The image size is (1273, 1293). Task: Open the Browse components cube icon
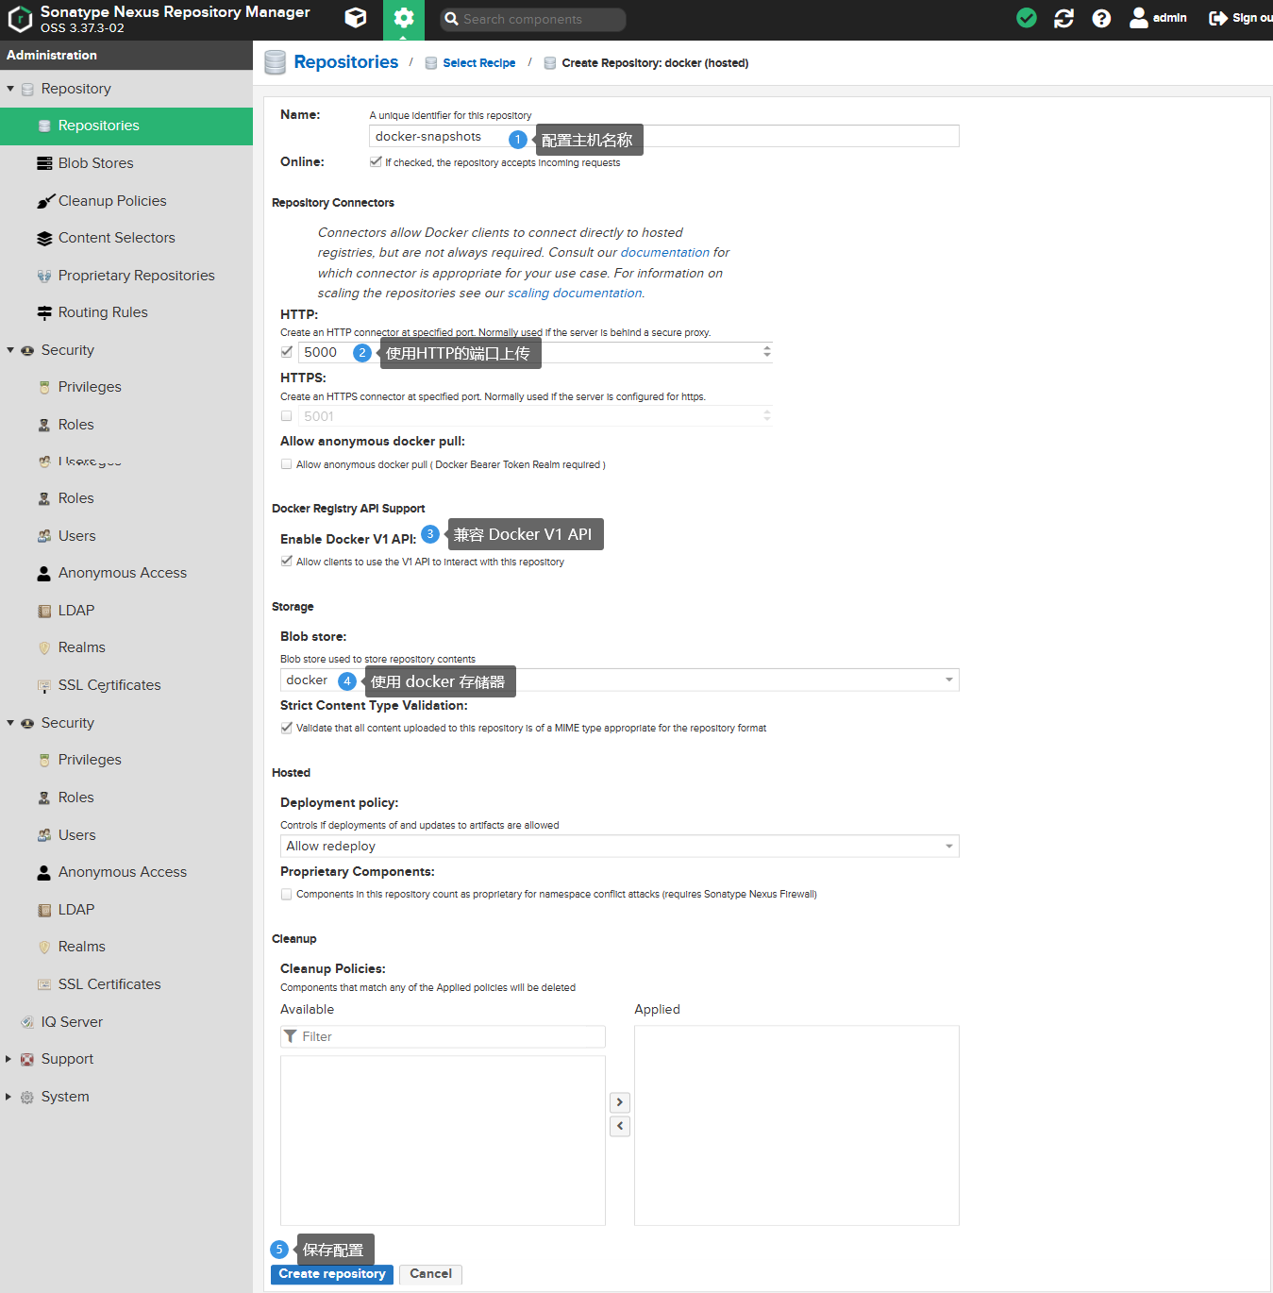[x=356, y=19]
